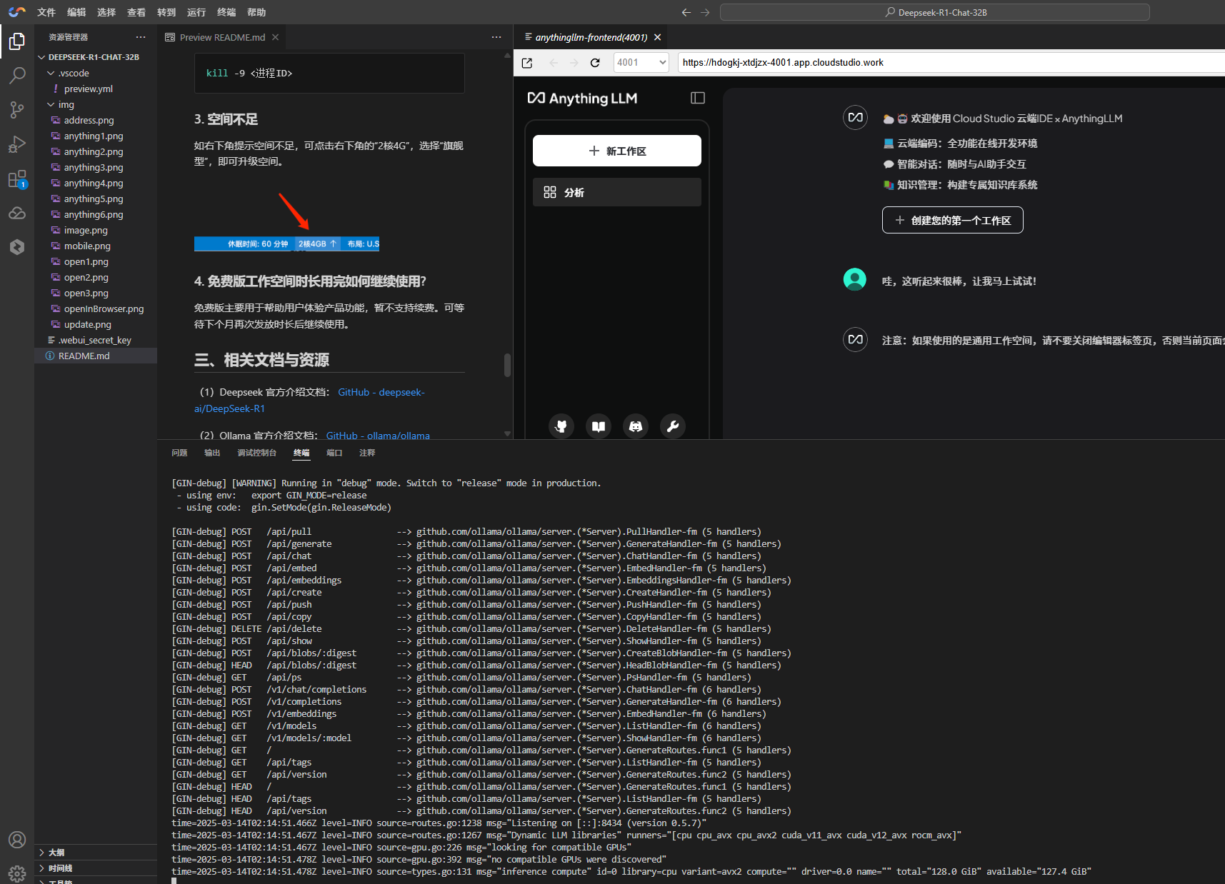Open the Explorer view in activity bar
This screenshot has width=1225, height=884.
(17, 42)
